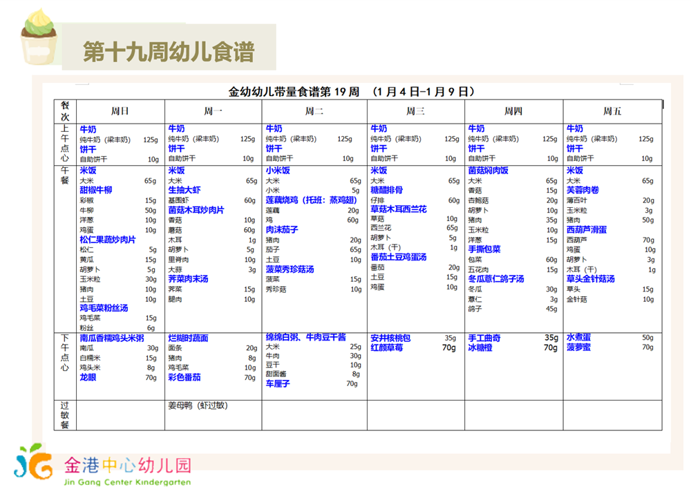
Task: Select the 姜母鸭 (虾过敏) allergy meal entry
Action: tap(198, 405)
